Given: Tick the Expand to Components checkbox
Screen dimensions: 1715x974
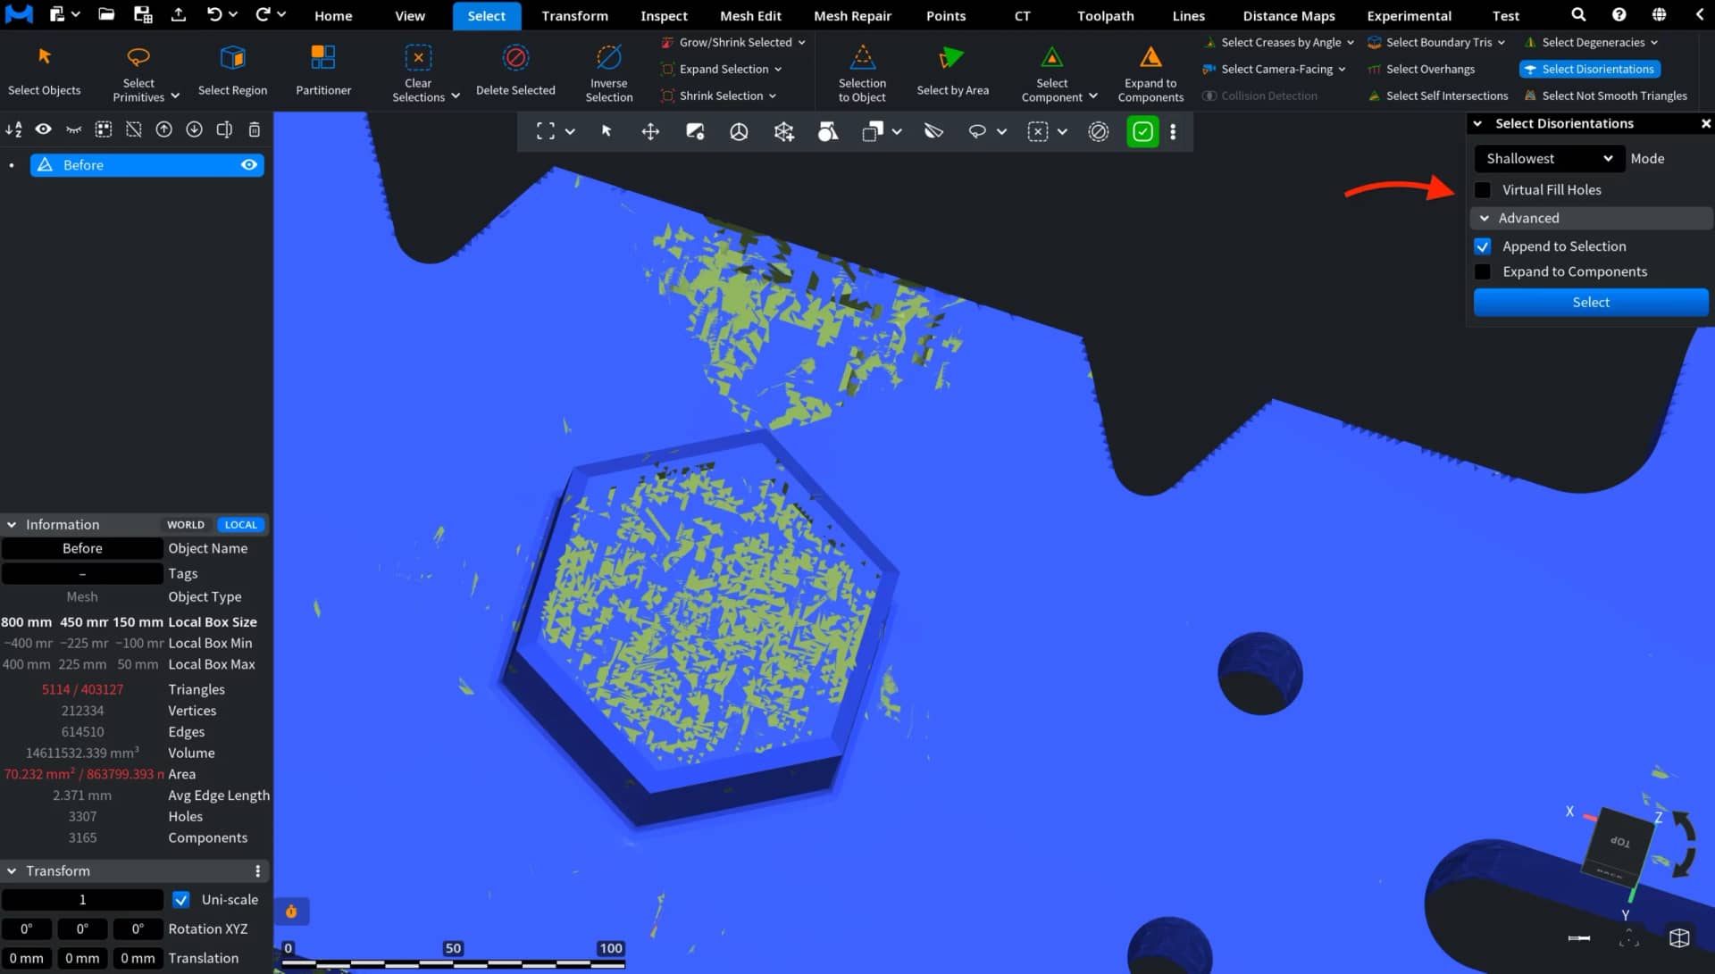Looking at the screenshot, I should pyautogui.click(x=1483, y=272).
